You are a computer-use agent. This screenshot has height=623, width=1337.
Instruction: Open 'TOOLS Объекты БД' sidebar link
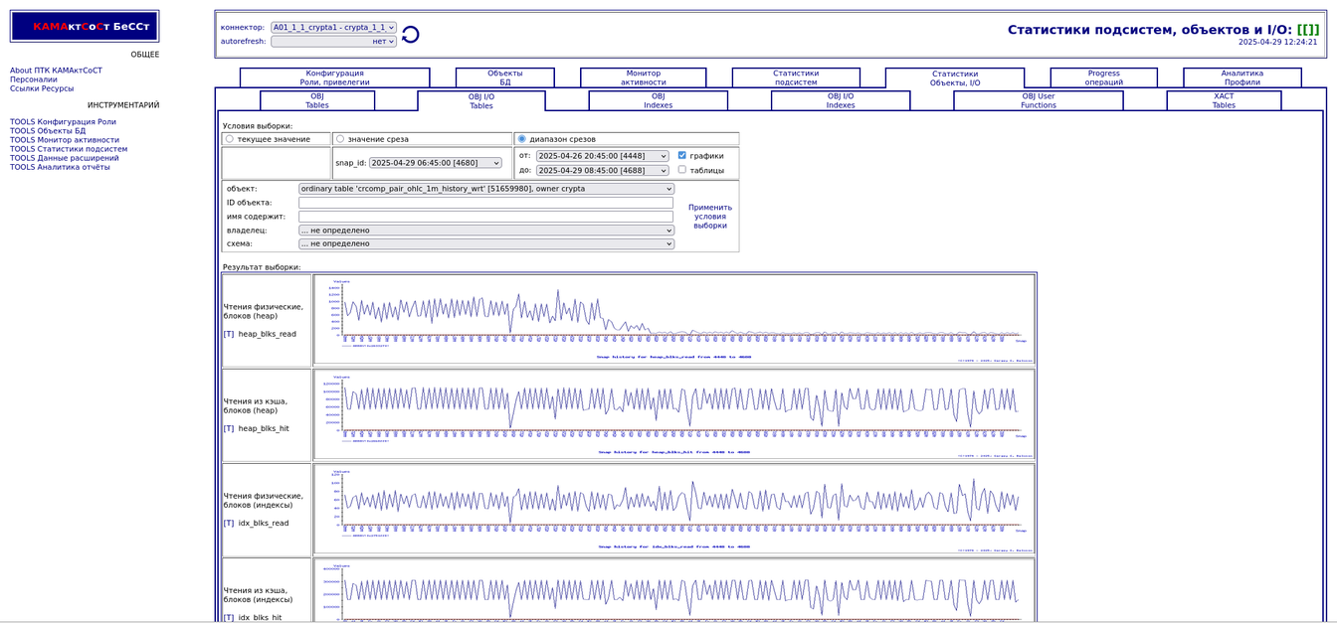tap(48, 131)
